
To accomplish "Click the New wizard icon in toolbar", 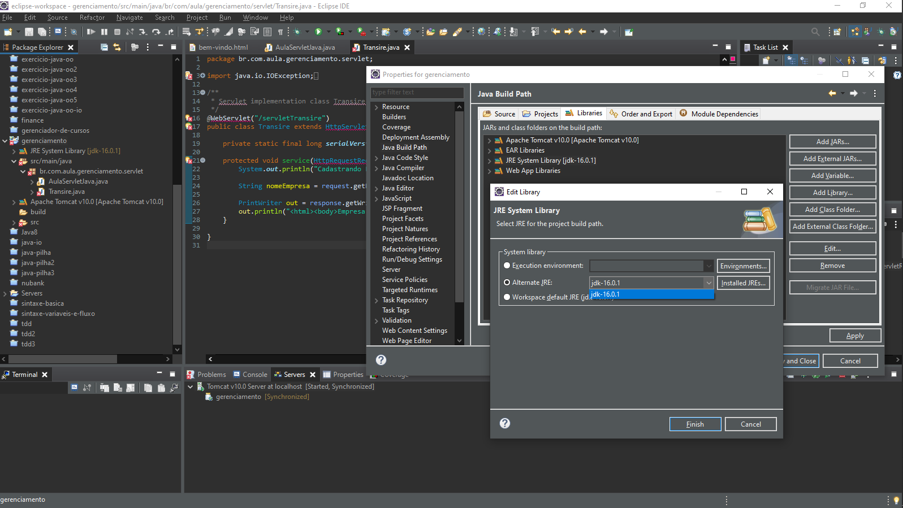I will pyautogui.click(x=8, y=32).
